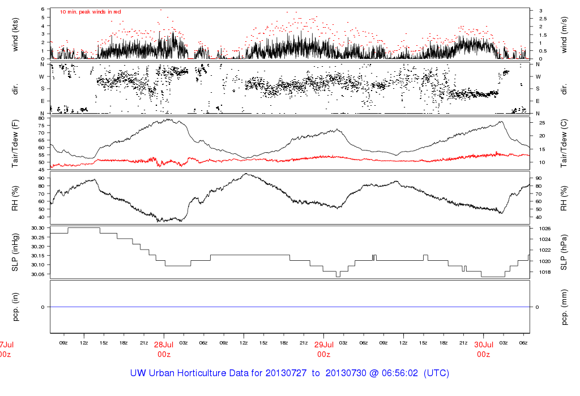Click the '30.05' pressure tick label
Viewport: 580px width, 396px height.
pyautogui.click(x=38, y=274)
